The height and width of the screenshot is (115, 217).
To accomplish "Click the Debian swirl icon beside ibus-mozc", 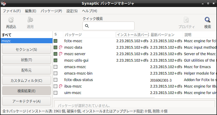I will point(60,86).
